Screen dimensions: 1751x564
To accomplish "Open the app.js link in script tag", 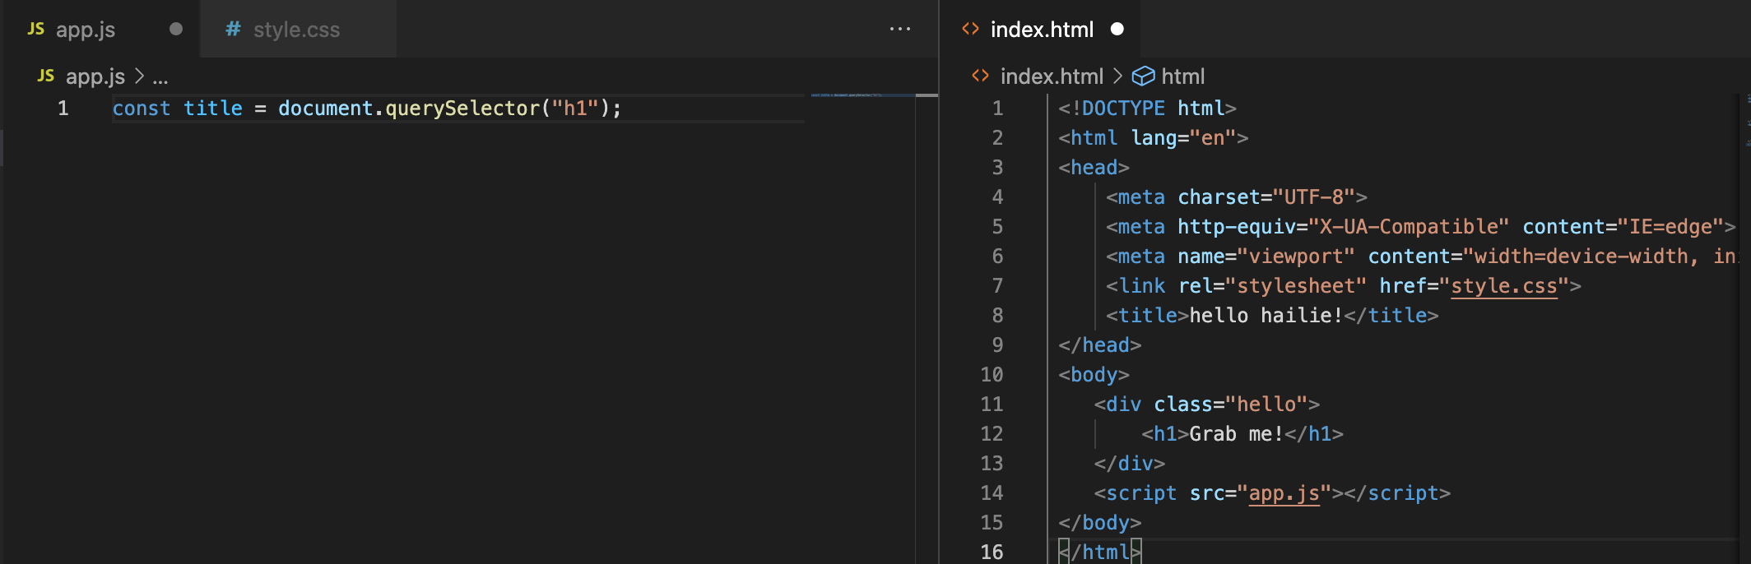I will (x=1284, y=493).
